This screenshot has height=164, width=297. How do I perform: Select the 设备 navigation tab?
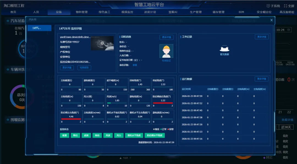tap(59, 12)
